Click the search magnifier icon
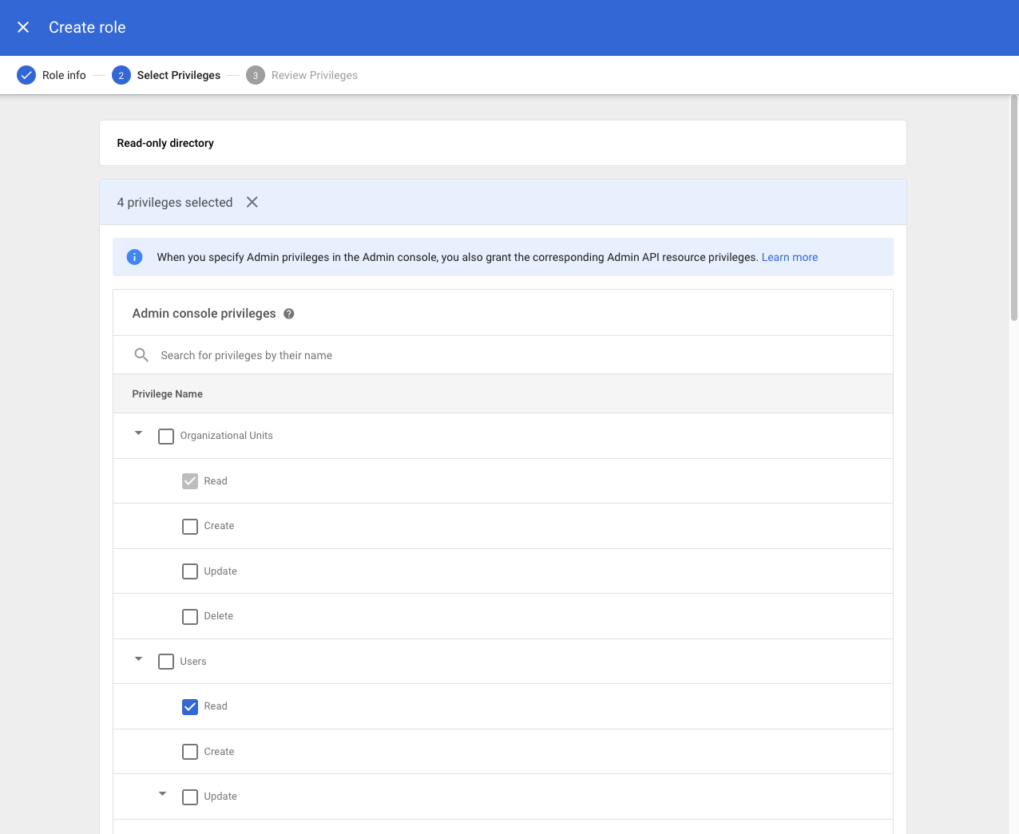Viewport: 1019px width, 834px height. [141, 355]
